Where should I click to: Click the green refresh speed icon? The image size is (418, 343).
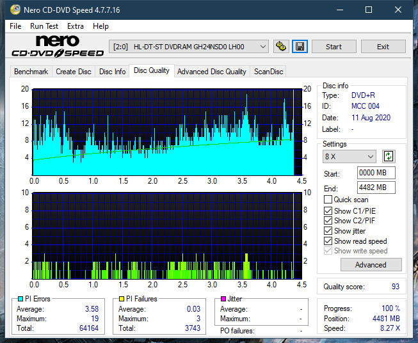click(389, 156)
